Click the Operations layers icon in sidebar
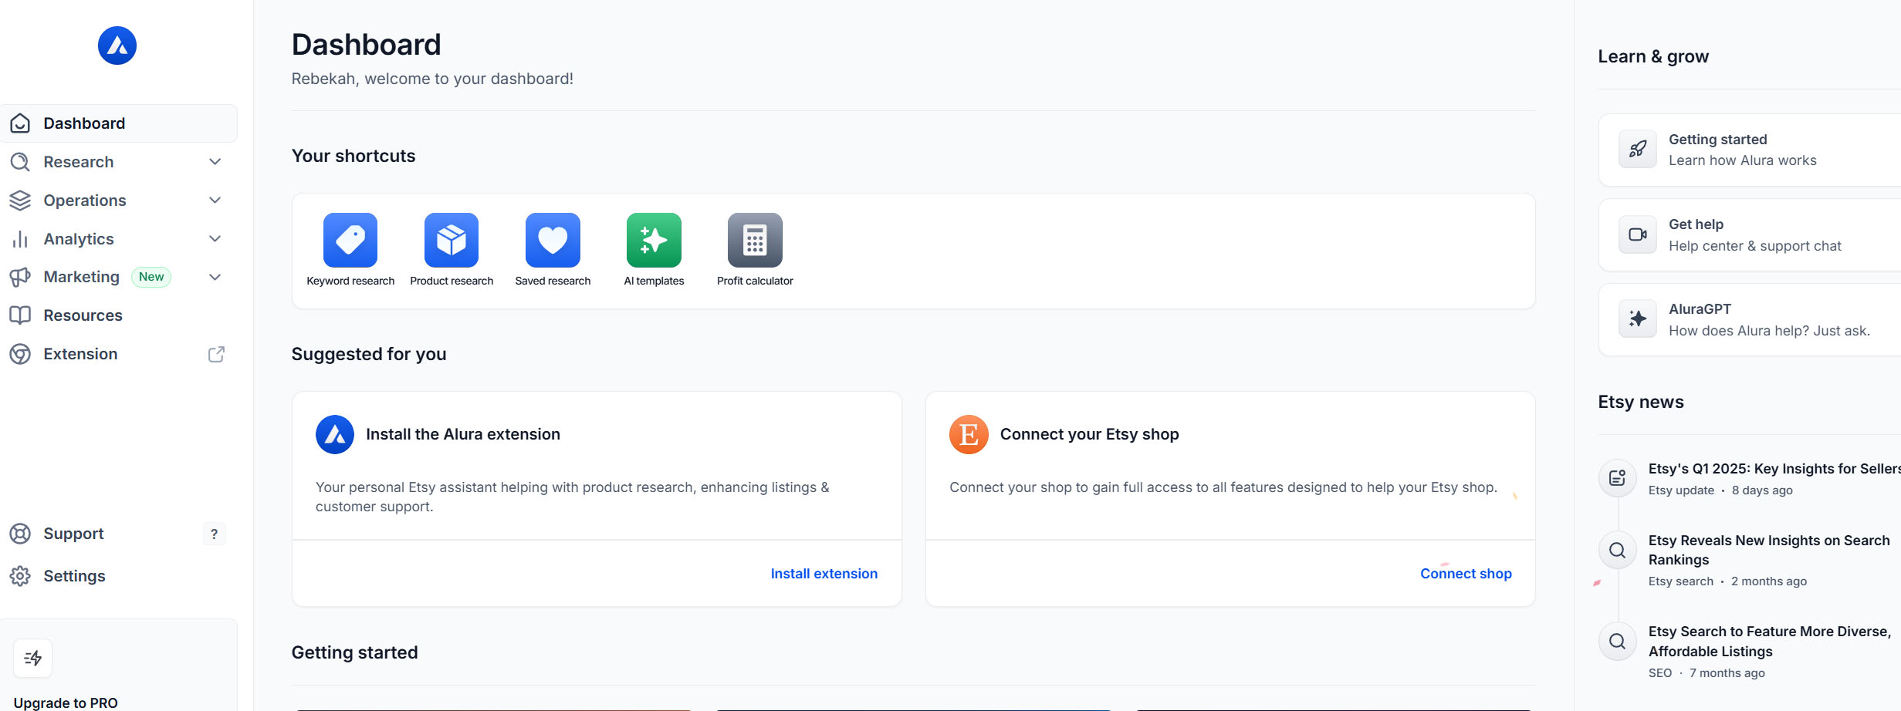Image resolution: width=1901 pixels, height=711 pixels. coord(20,200)
